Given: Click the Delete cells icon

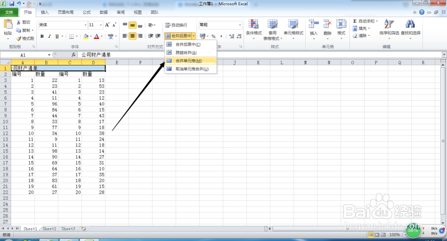Looking at the screenshot, I should [327, 24].
